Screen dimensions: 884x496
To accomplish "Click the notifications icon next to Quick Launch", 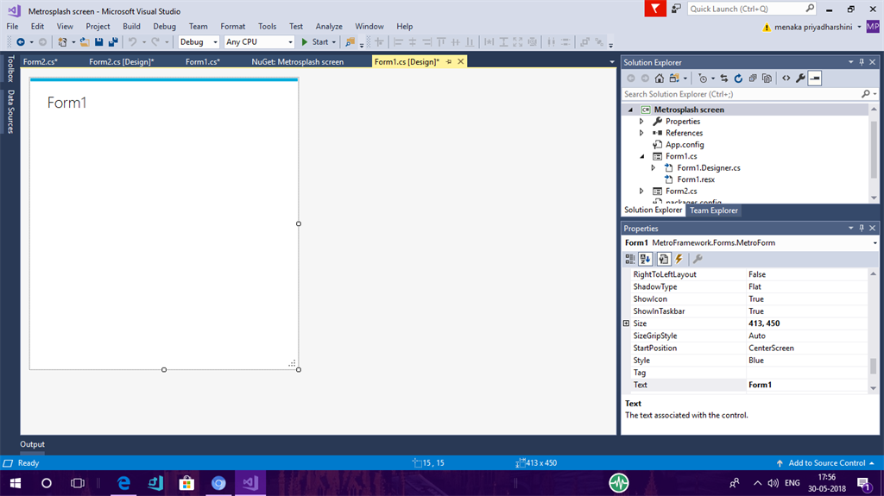I will [x=676, y=9].
